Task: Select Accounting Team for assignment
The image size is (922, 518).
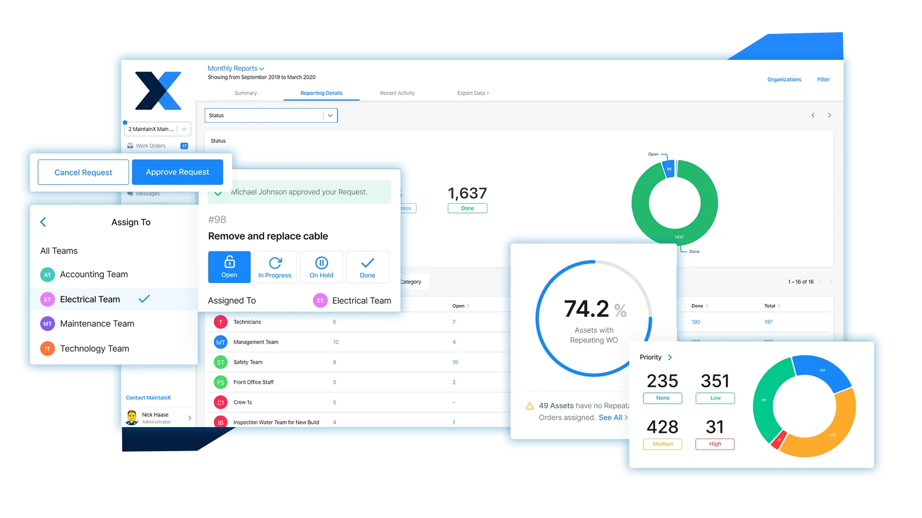Action: click(x=94, y=275)
